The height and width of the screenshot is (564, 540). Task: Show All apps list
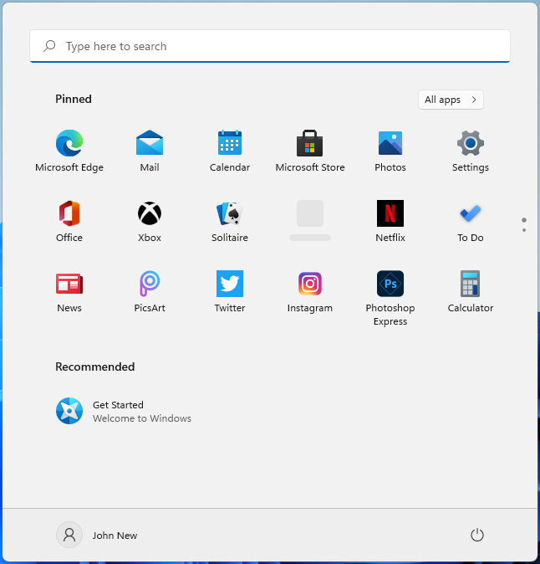[x=451, y=100]
